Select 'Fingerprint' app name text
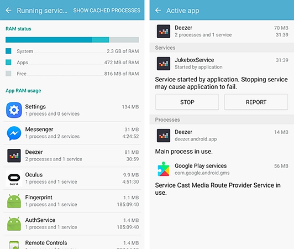 (x=39, y=198)
